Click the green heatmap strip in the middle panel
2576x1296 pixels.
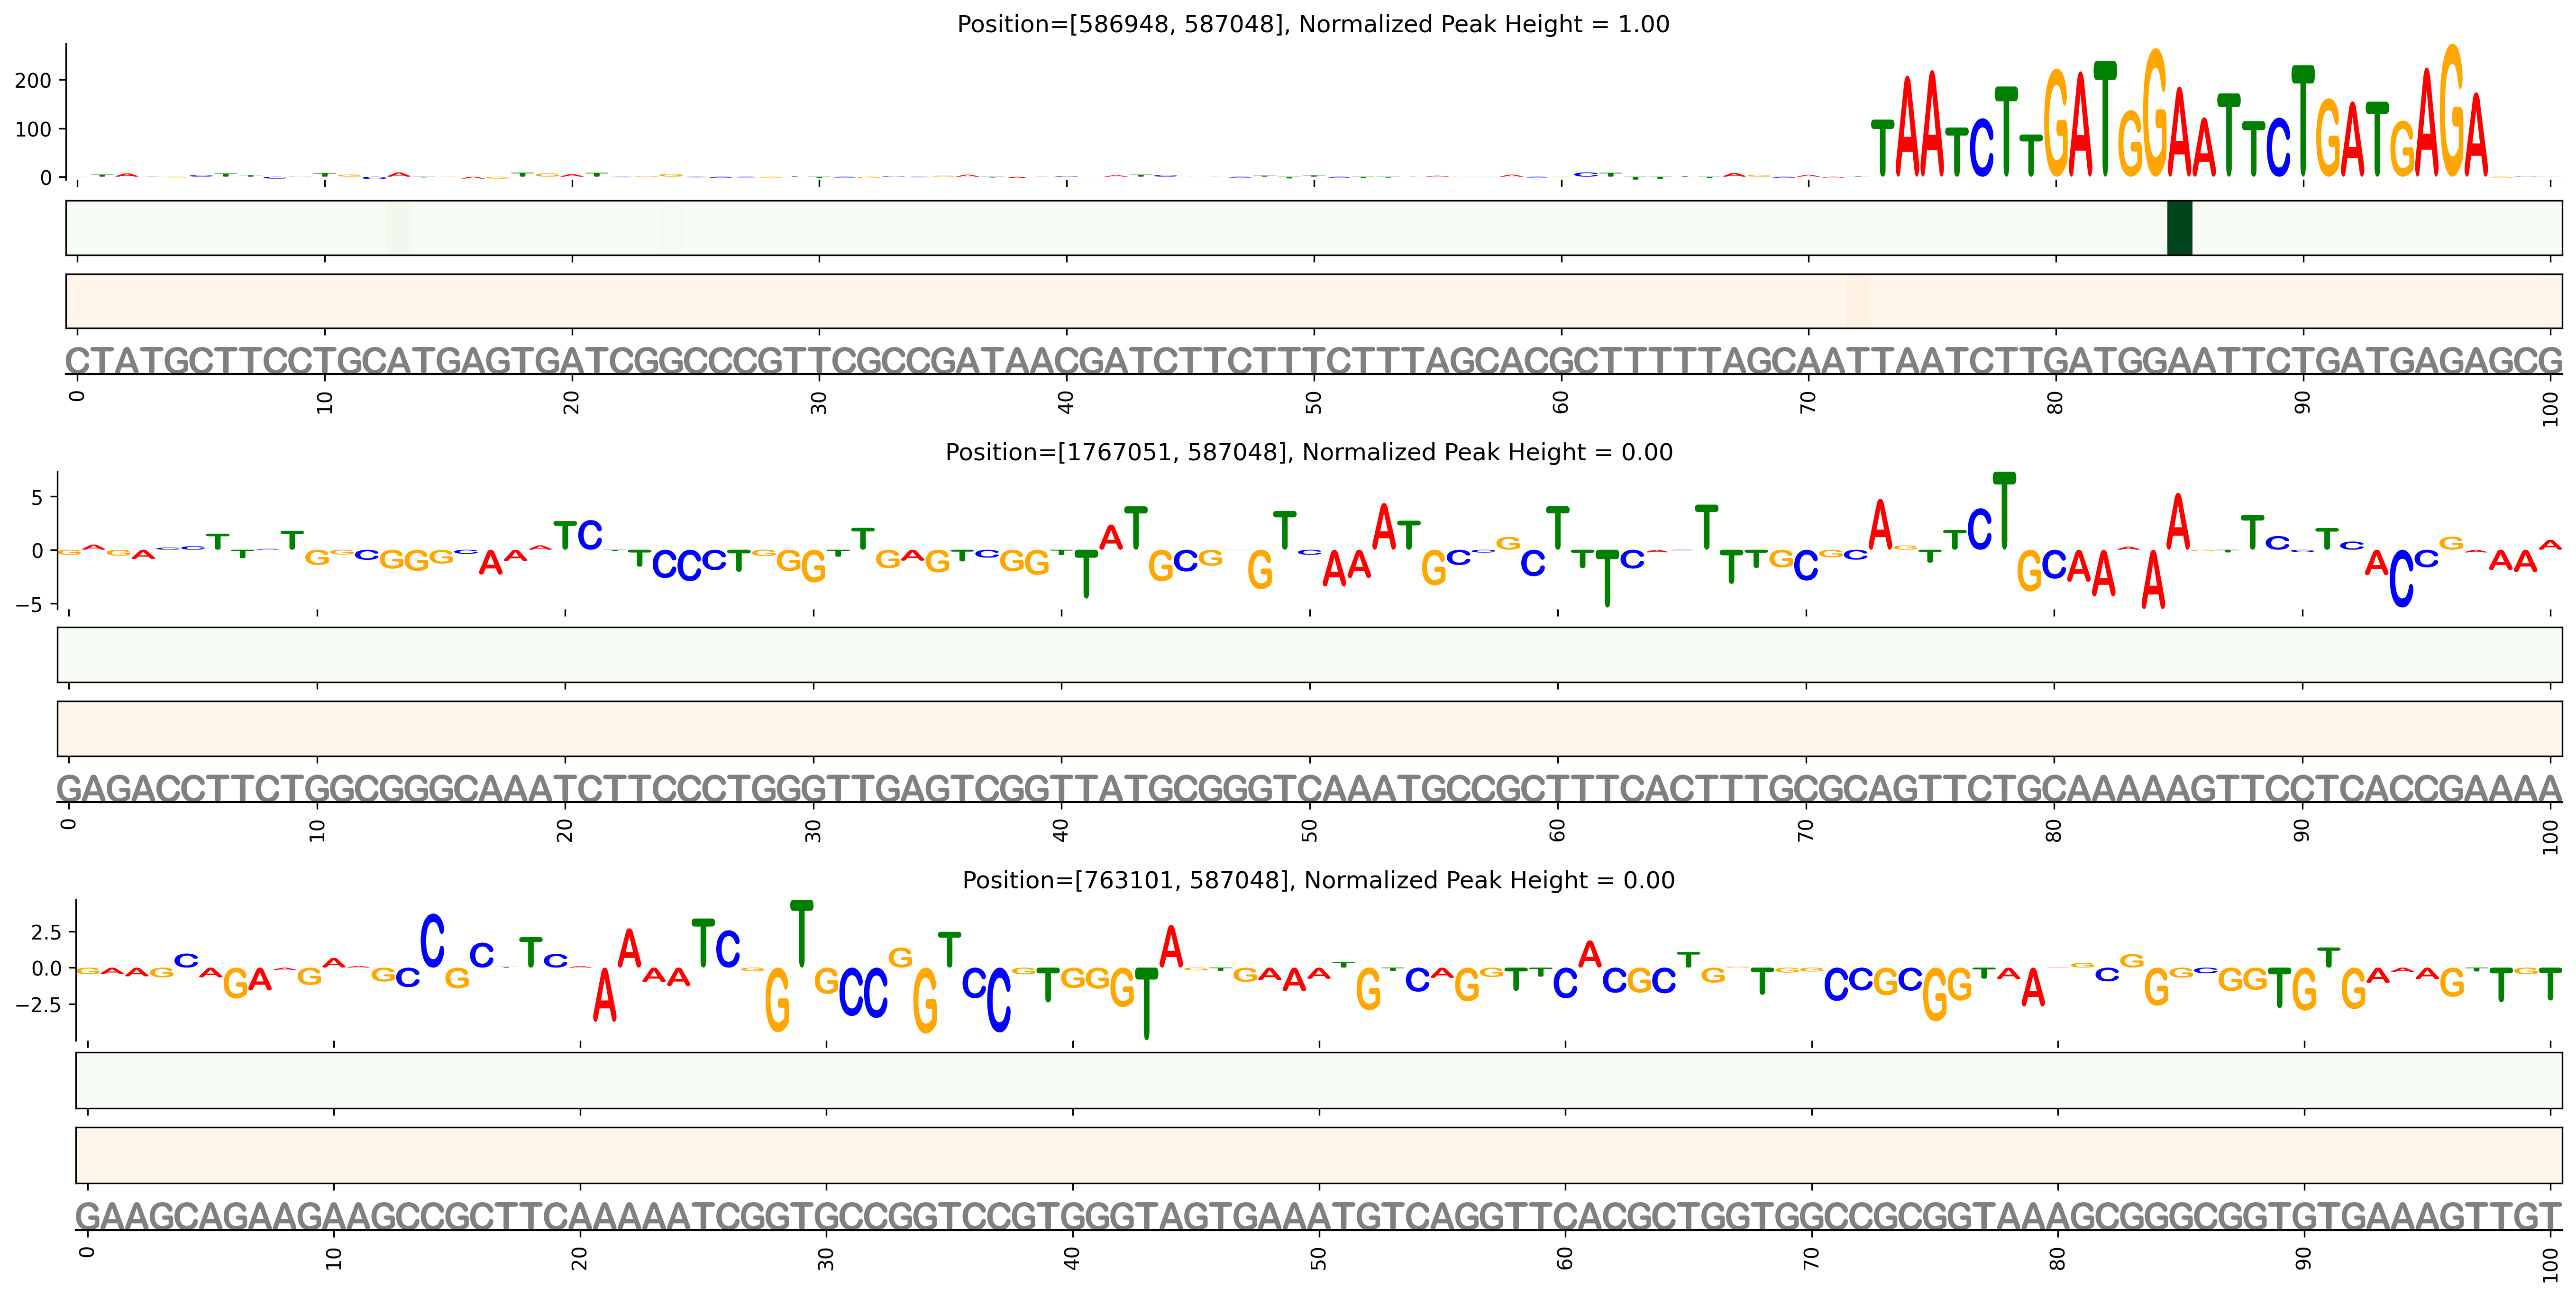[1310, 655]
